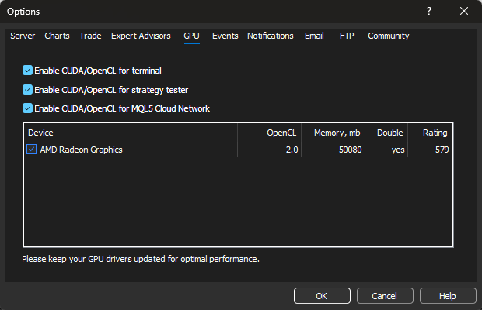Switch to the Notifications tab

click(271, 36)
